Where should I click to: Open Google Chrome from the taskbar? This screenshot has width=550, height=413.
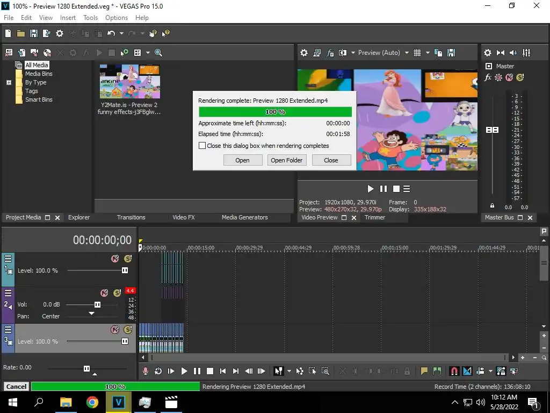[x=92, y=402]
